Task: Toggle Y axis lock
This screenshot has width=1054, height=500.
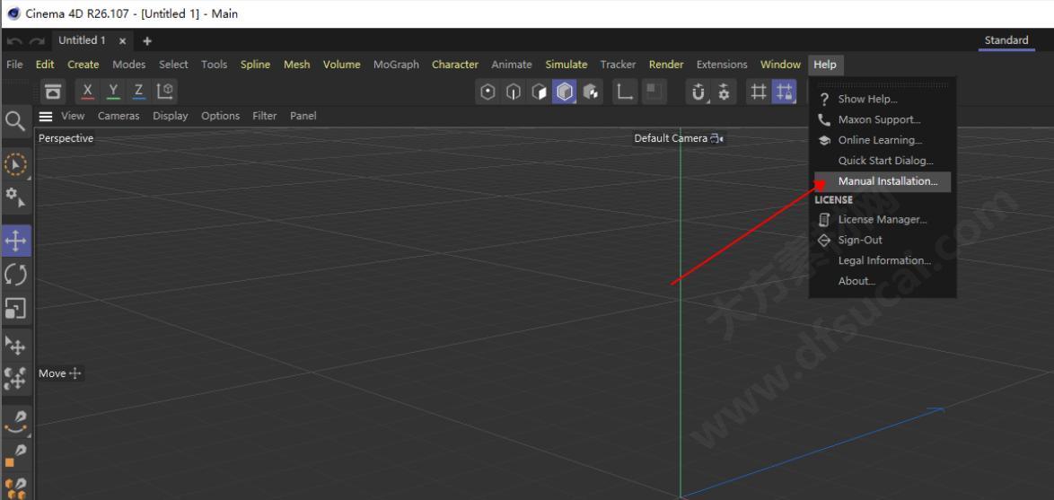Action: (113, 92)
